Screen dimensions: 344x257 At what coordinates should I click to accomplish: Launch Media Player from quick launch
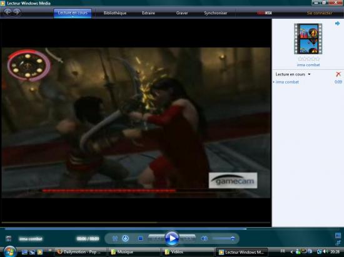tap(40, 252)
